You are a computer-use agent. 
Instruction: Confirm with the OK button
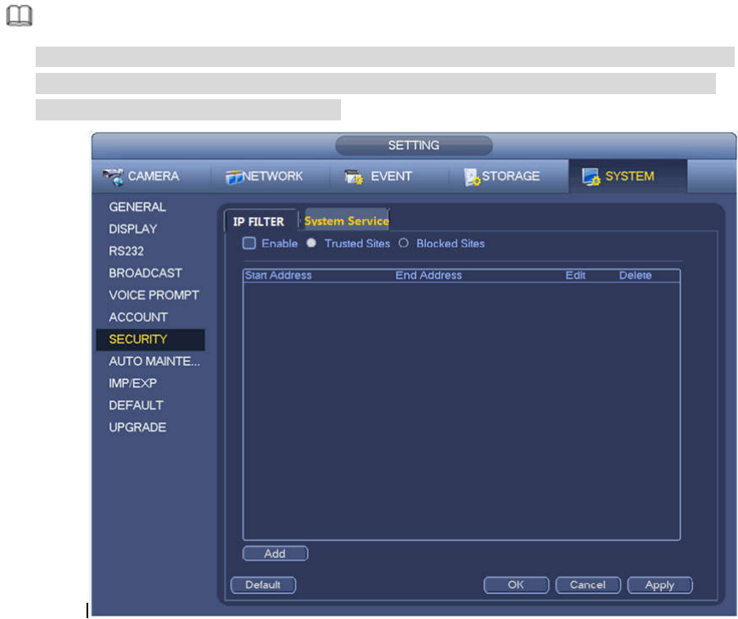(x=516, y=585)
